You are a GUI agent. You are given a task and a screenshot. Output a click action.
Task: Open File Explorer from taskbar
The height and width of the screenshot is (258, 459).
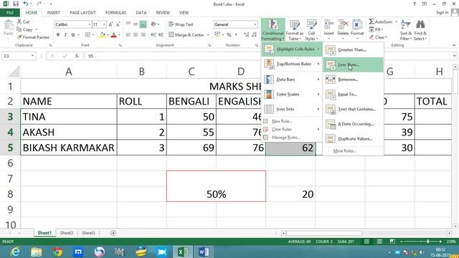pyautogui.click(x=37, y=252)
